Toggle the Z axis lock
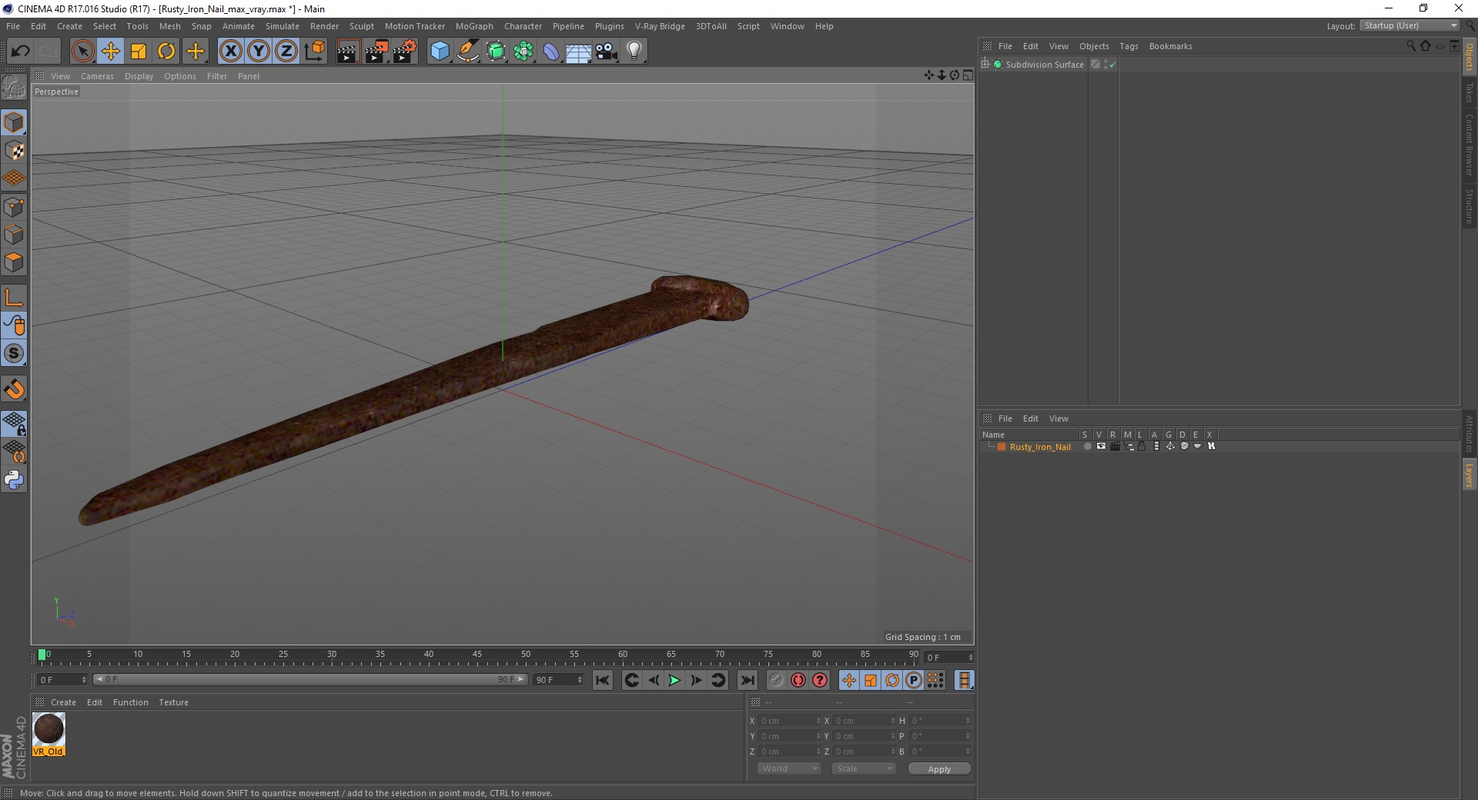This screenshot has height=800, width=1478. [x=286, y=52]
